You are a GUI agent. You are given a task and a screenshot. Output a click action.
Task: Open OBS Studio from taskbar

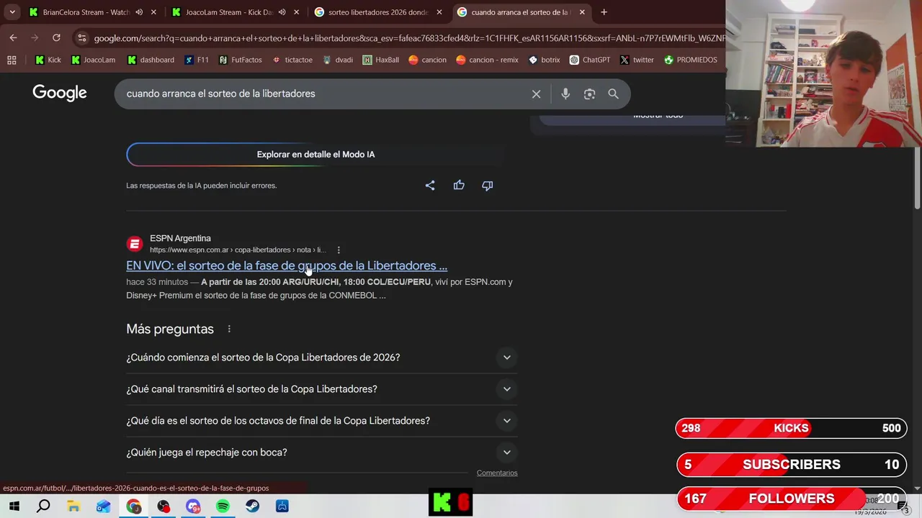164,506
